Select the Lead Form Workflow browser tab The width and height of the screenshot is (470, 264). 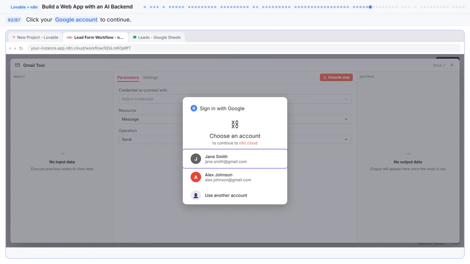point(95,37)
